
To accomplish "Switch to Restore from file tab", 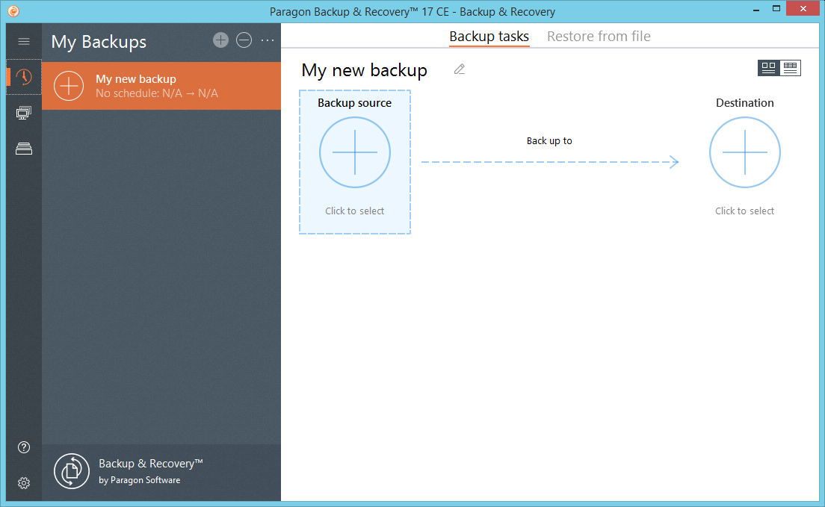I will pyautogui.click(x=599, y=37).
